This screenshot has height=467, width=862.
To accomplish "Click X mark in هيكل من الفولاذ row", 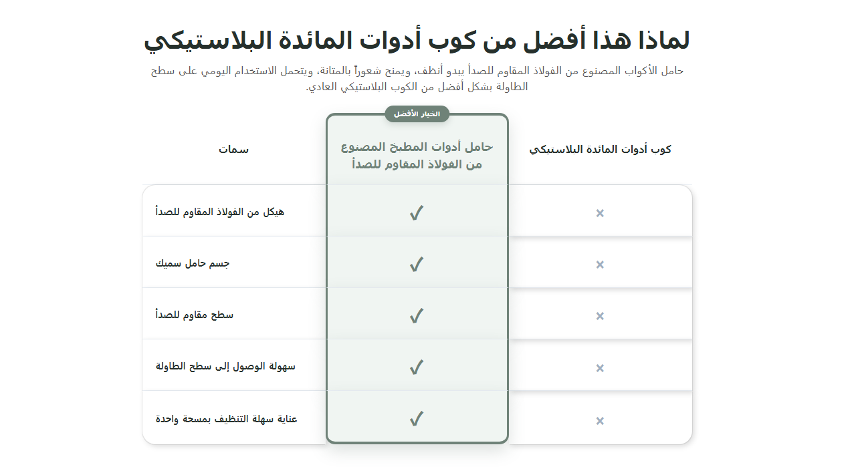I will click(x=600, y=213).
